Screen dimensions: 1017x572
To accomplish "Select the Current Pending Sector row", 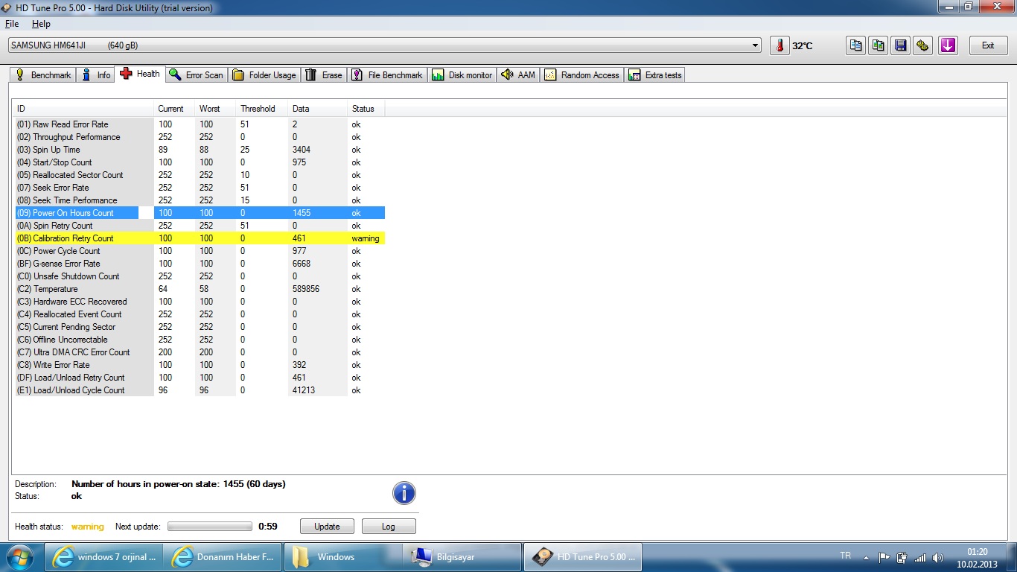I will point(200,327).
